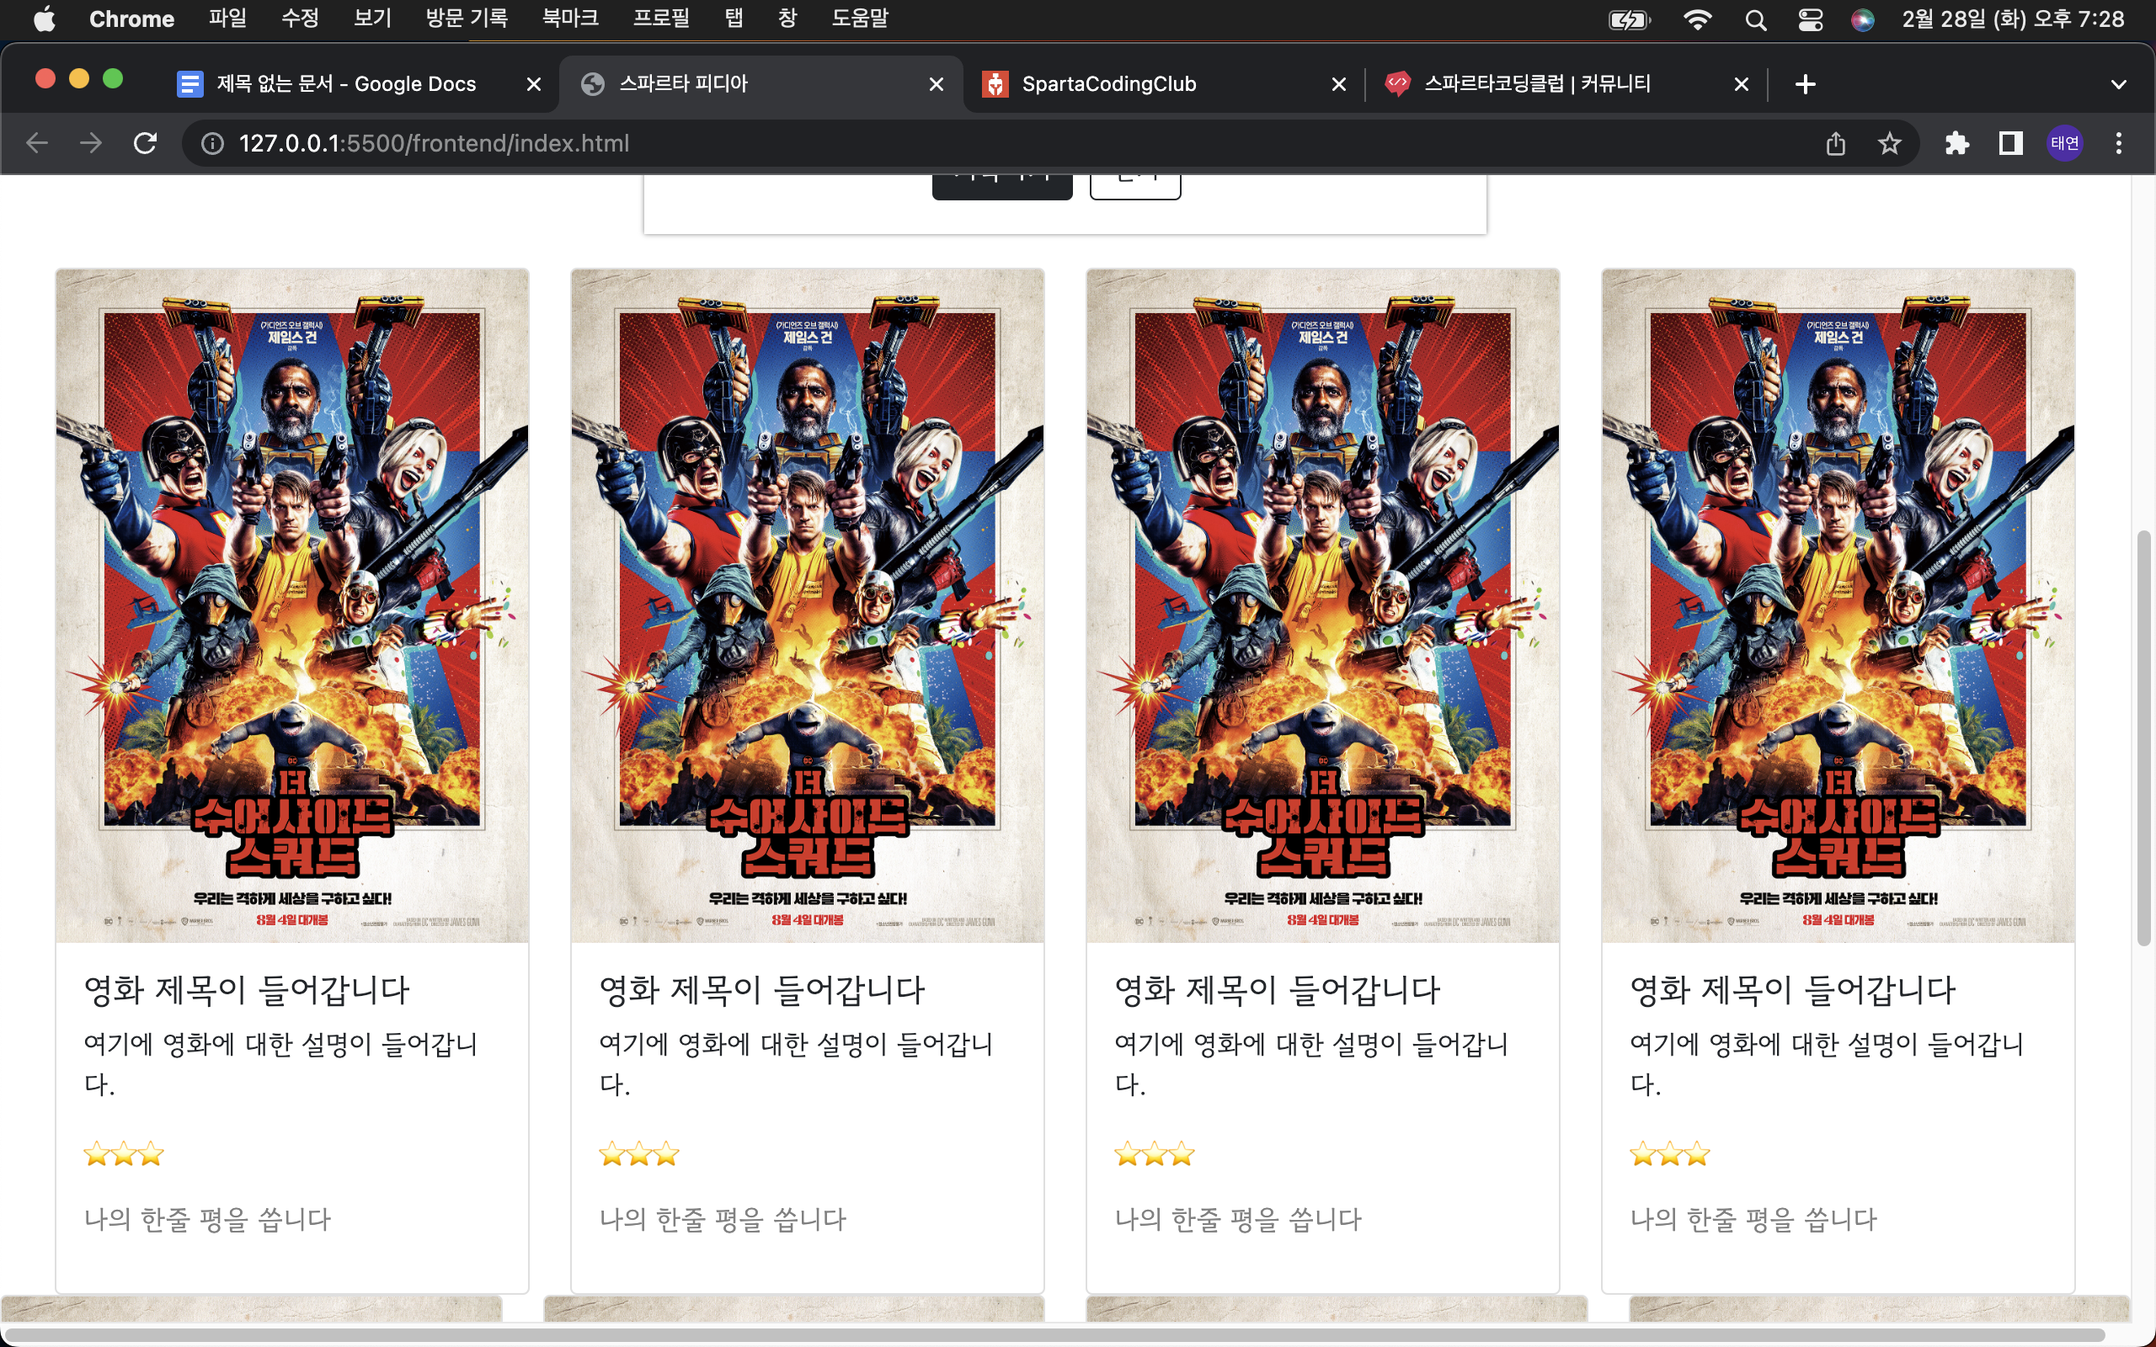
Task: Open the 프로필 menu
Action: [x=661, y=19]
